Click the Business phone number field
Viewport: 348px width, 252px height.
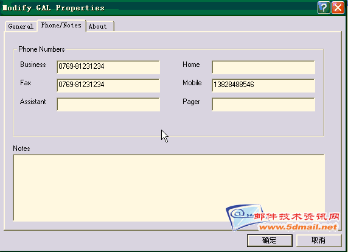pos(108,67)
